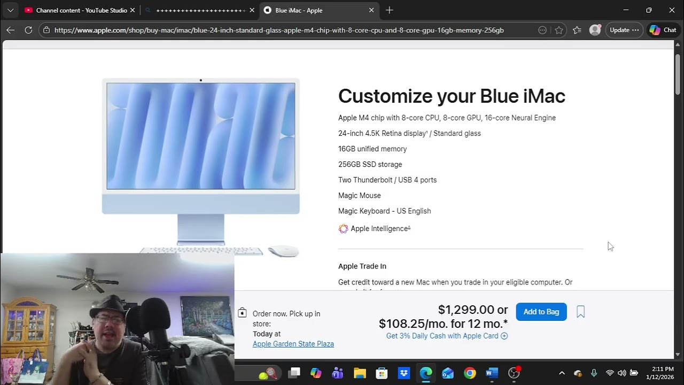The image size is (684, 385).
Task: Click the Apple Intelligence icon
Action: (x=343, y=229)
